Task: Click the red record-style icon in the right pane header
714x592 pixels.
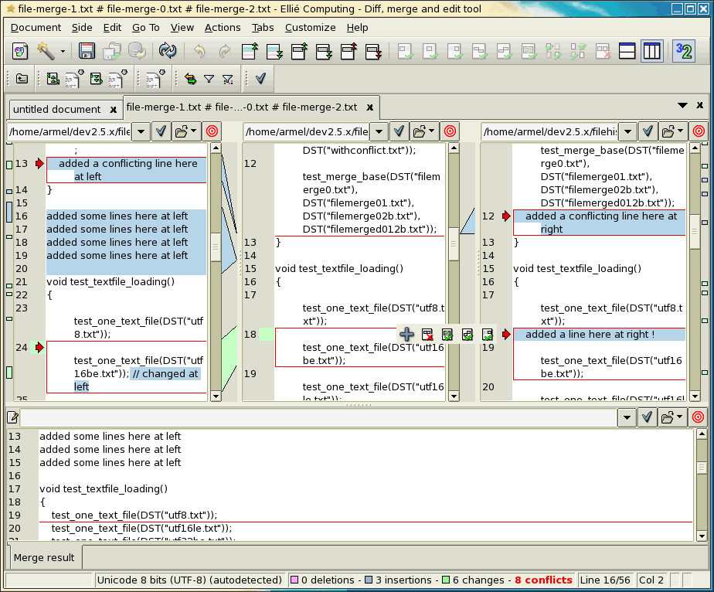Action: [x=698, y=131]
